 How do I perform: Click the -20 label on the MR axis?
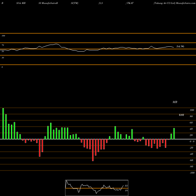(191, 148)
